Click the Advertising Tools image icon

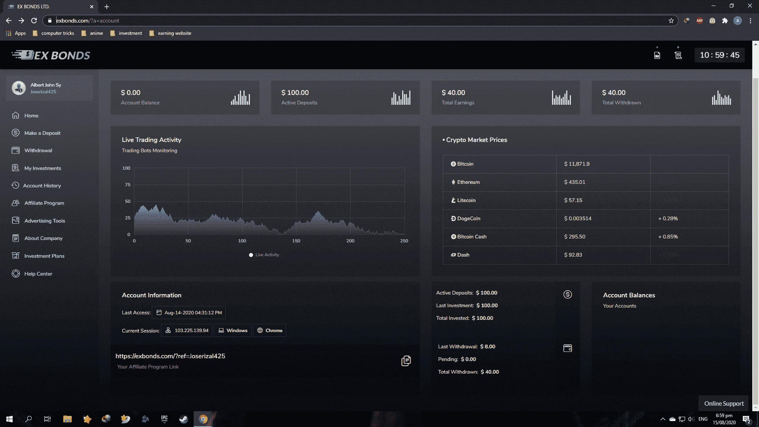click(x=15, y=221)
